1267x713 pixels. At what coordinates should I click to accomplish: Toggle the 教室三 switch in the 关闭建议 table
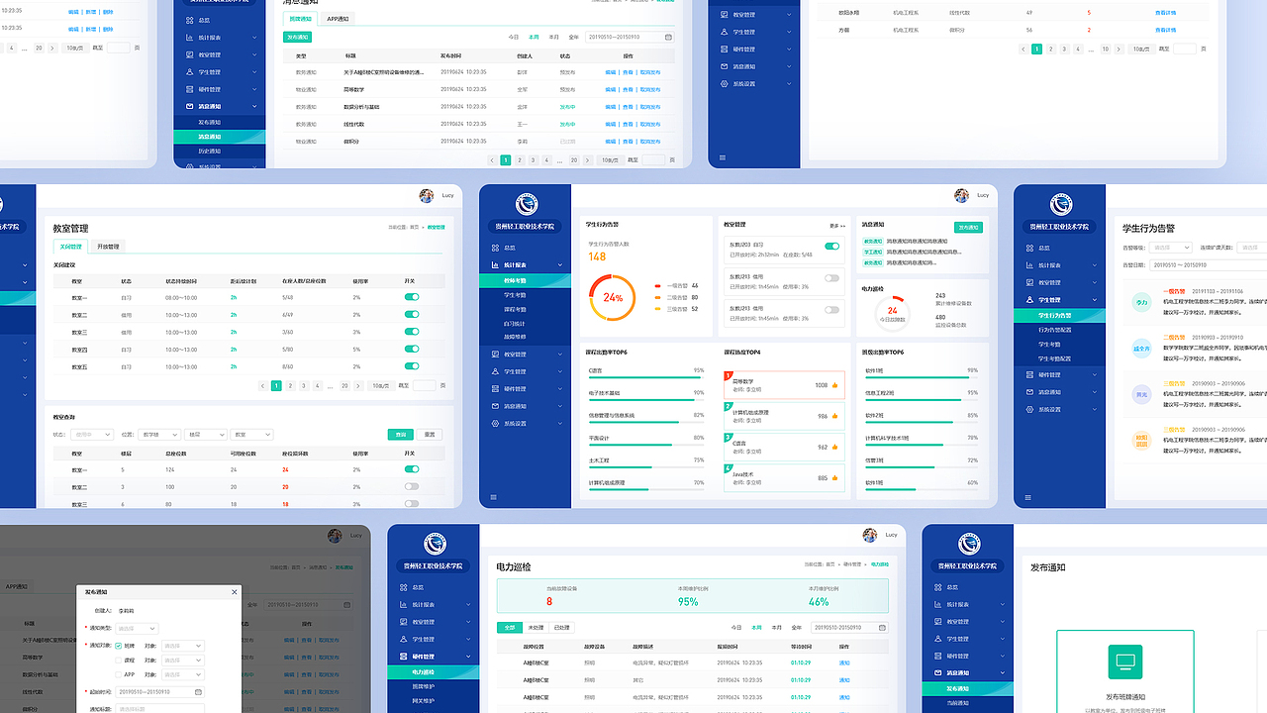(412, 332)
